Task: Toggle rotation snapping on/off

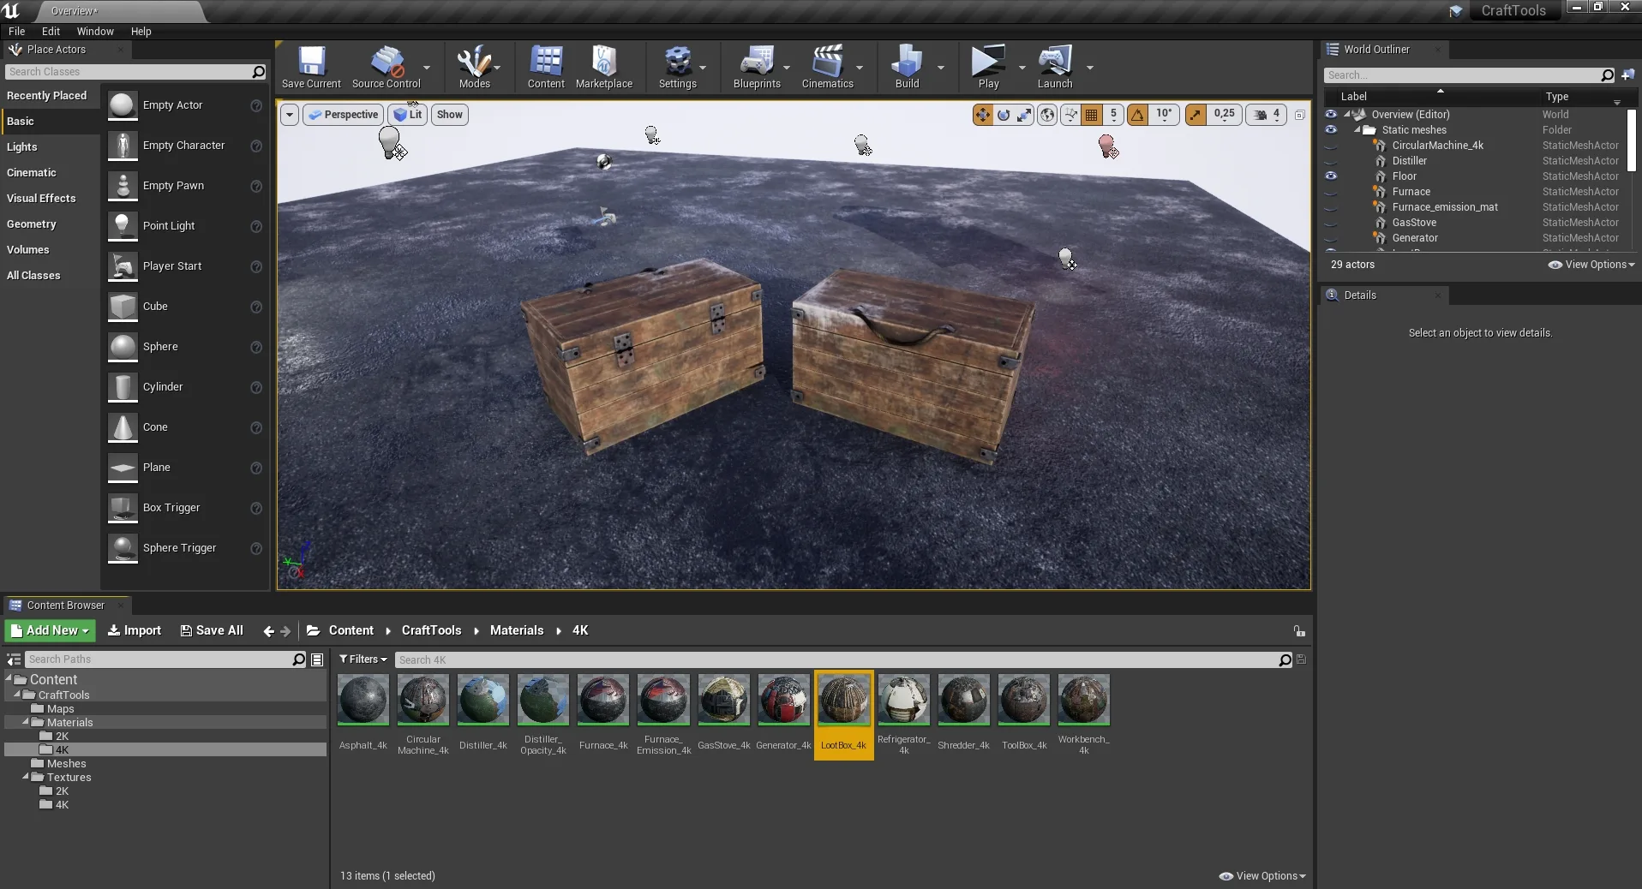Action: coord(1137,115)
